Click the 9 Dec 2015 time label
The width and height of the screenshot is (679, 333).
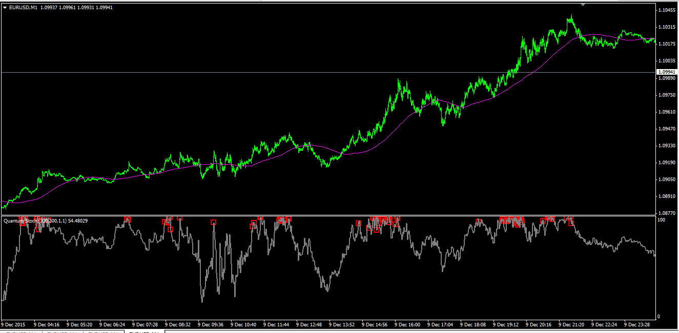click(x=14, y=324)
